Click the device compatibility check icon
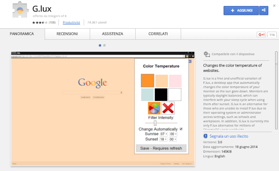 (x=206, y=54)
